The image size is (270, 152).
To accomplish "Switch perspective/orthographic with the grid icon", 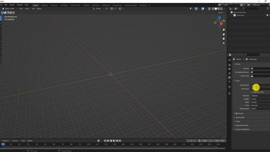I will click(224, 43).
